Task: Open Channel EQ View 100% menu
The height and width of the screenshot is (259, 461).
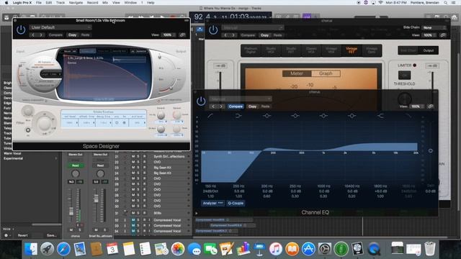Action: point(416,106)
